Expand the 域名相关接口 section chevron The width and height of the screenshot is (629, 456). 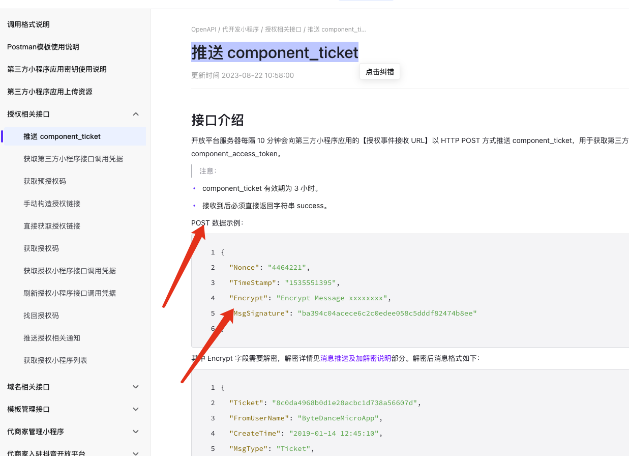coord(136,387)
